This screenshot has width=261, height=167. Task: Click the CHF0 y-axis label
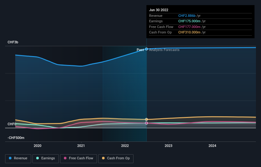(12, 124)
